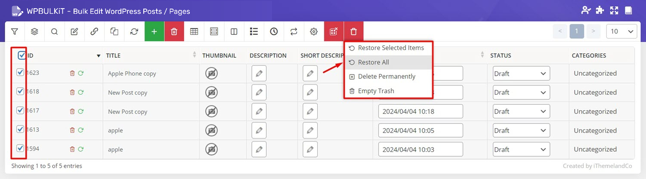Click red trash icon in row 1613

pos(72,130)
